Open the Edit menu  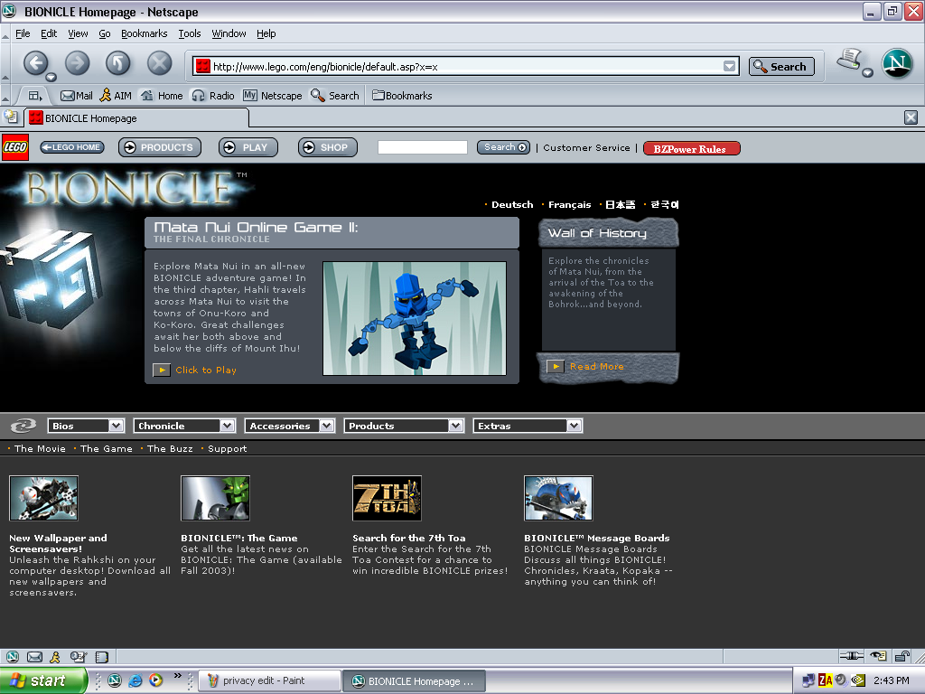tap(49, 33)
